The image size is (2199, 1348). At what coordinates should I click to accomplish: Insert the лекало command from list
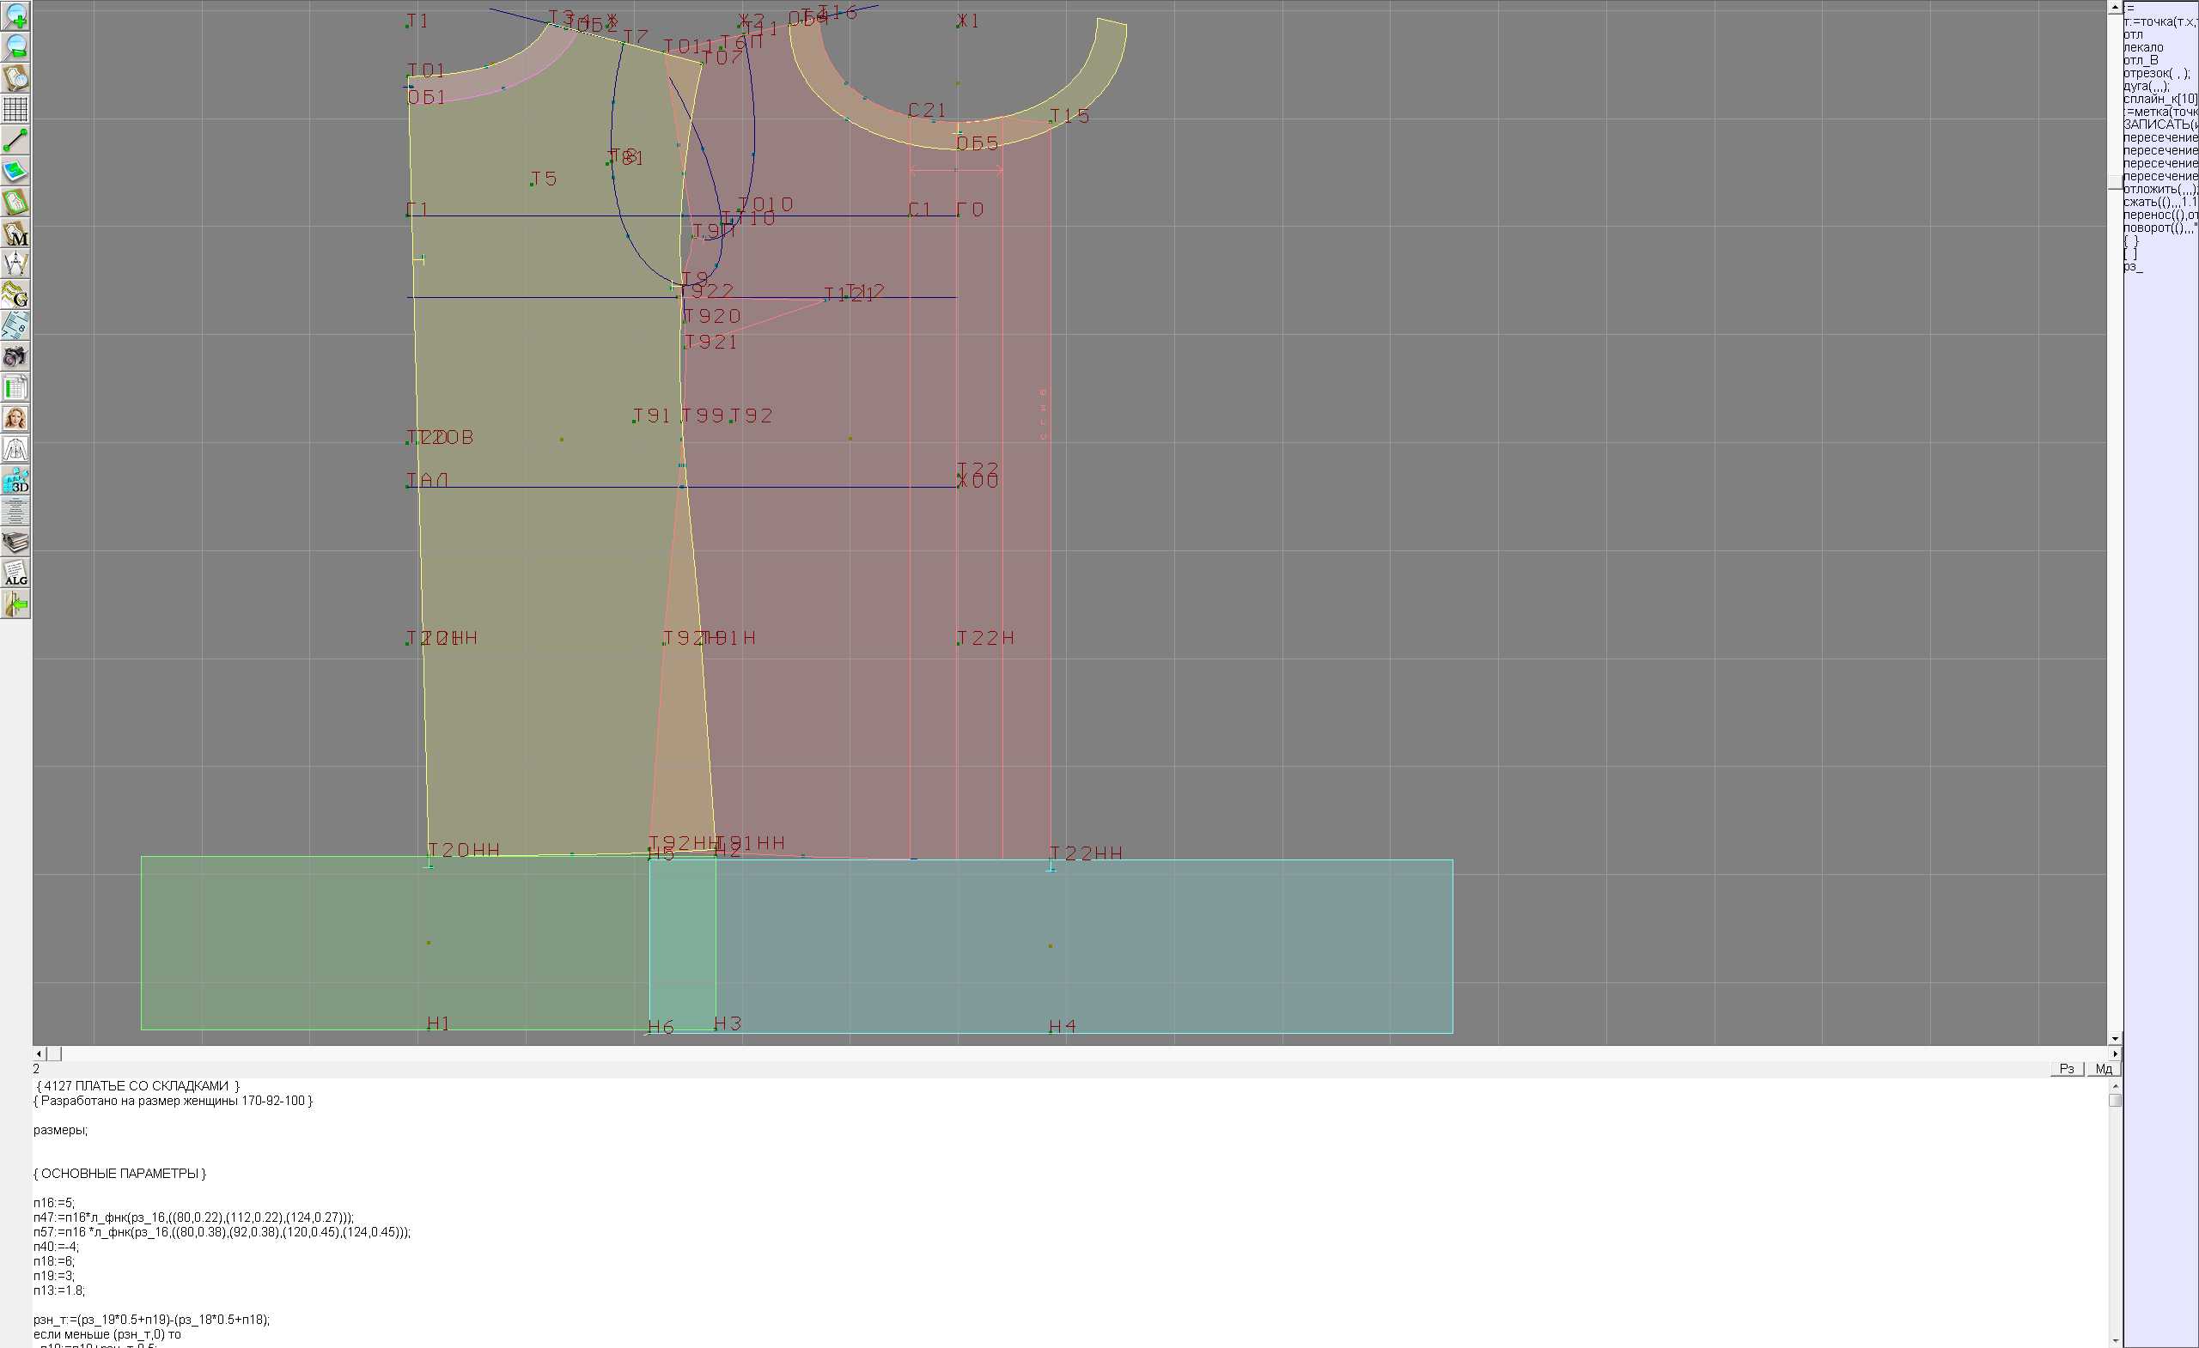[x=2143, y=47]
